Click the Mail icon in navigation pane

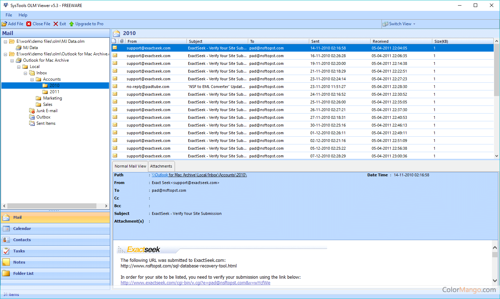tap(6, 218)
